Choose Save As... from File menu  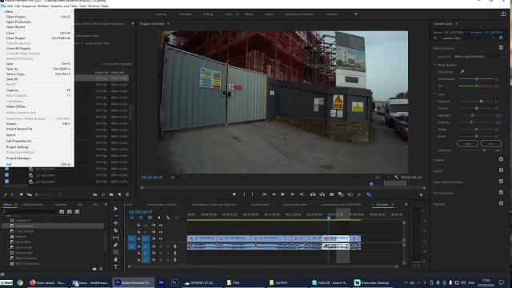point(13,69)
